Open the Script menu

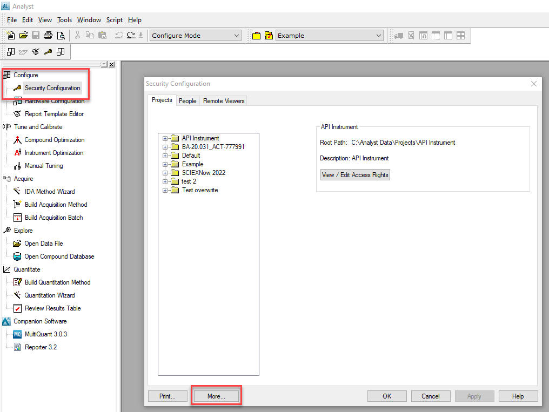(115, 20)
